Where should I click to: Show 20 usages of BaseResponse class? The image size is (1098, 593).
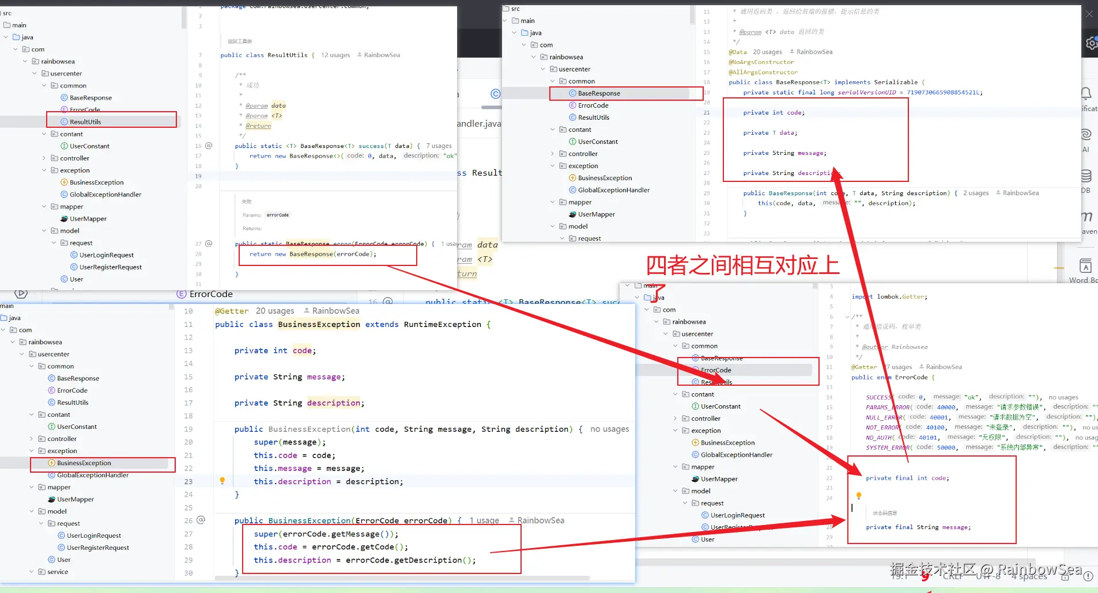coord(767,52)
